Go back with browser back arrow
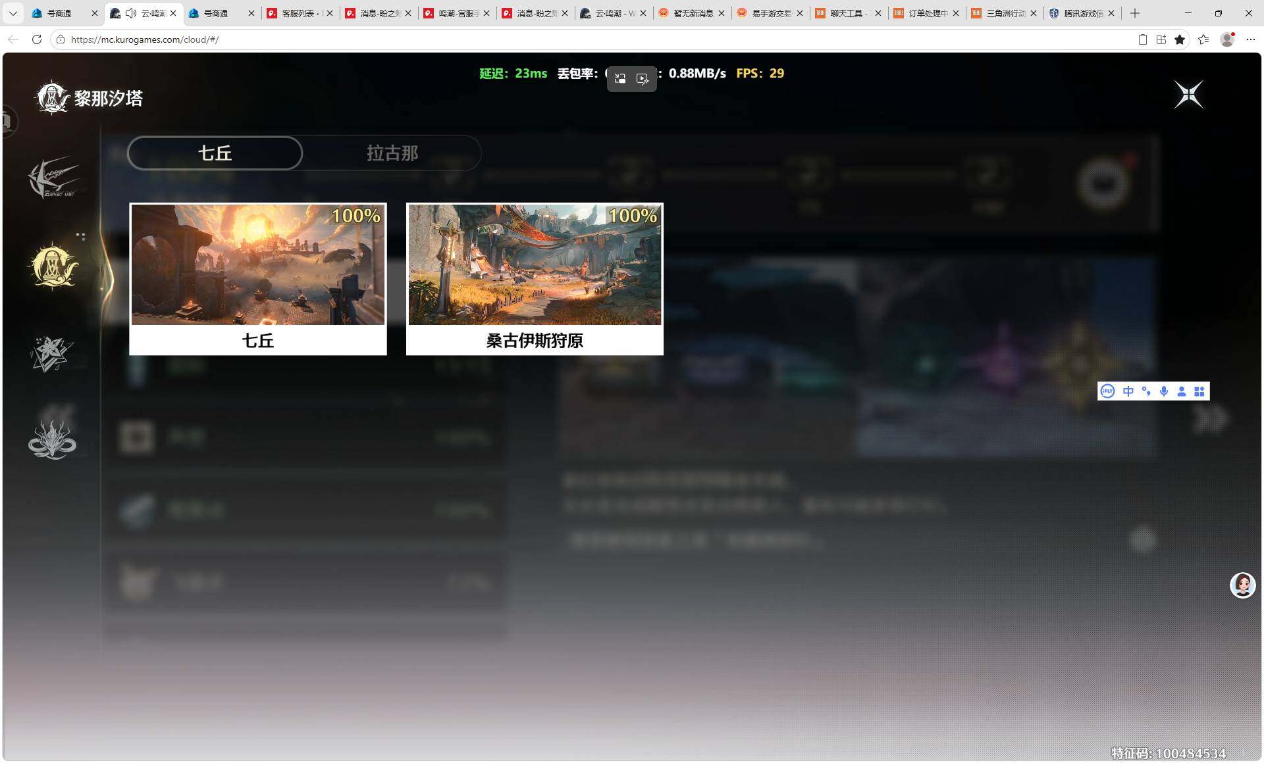 (x=13, y=39)
